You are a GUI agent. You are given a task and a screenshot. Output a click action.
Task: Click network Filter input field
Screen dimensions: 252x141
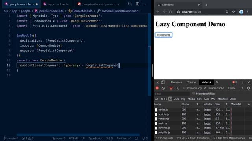172,94
